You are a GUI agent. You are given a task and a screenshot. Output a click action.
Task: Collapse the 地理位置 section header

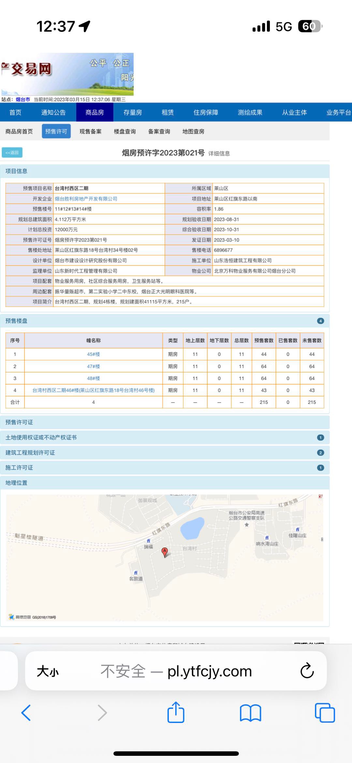(x=165, y=483)
